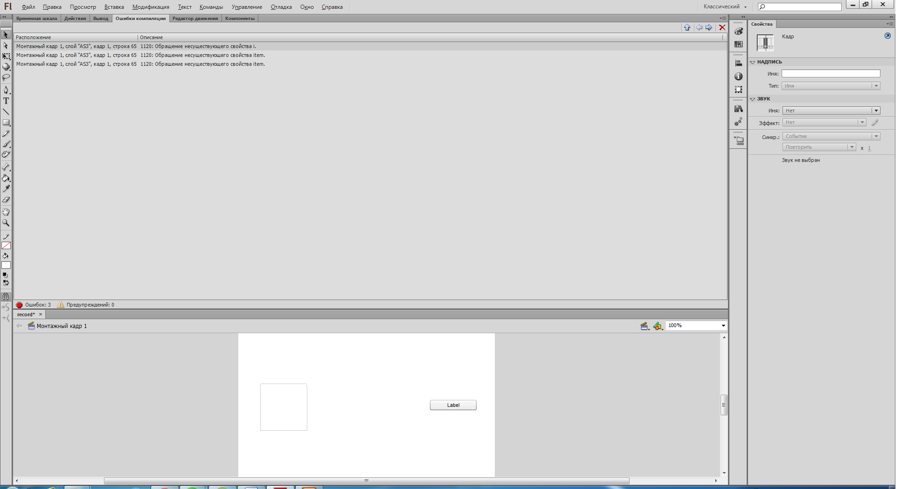
Task: Open the Swatches panel icon
Action: 738,44
